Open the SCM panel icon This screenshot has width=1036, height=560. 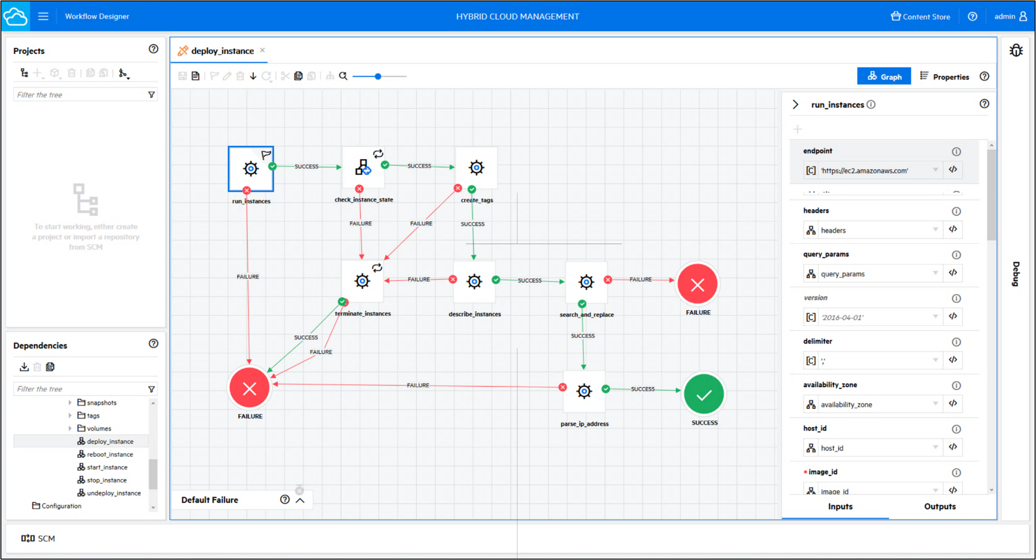[x=28, y=538]
